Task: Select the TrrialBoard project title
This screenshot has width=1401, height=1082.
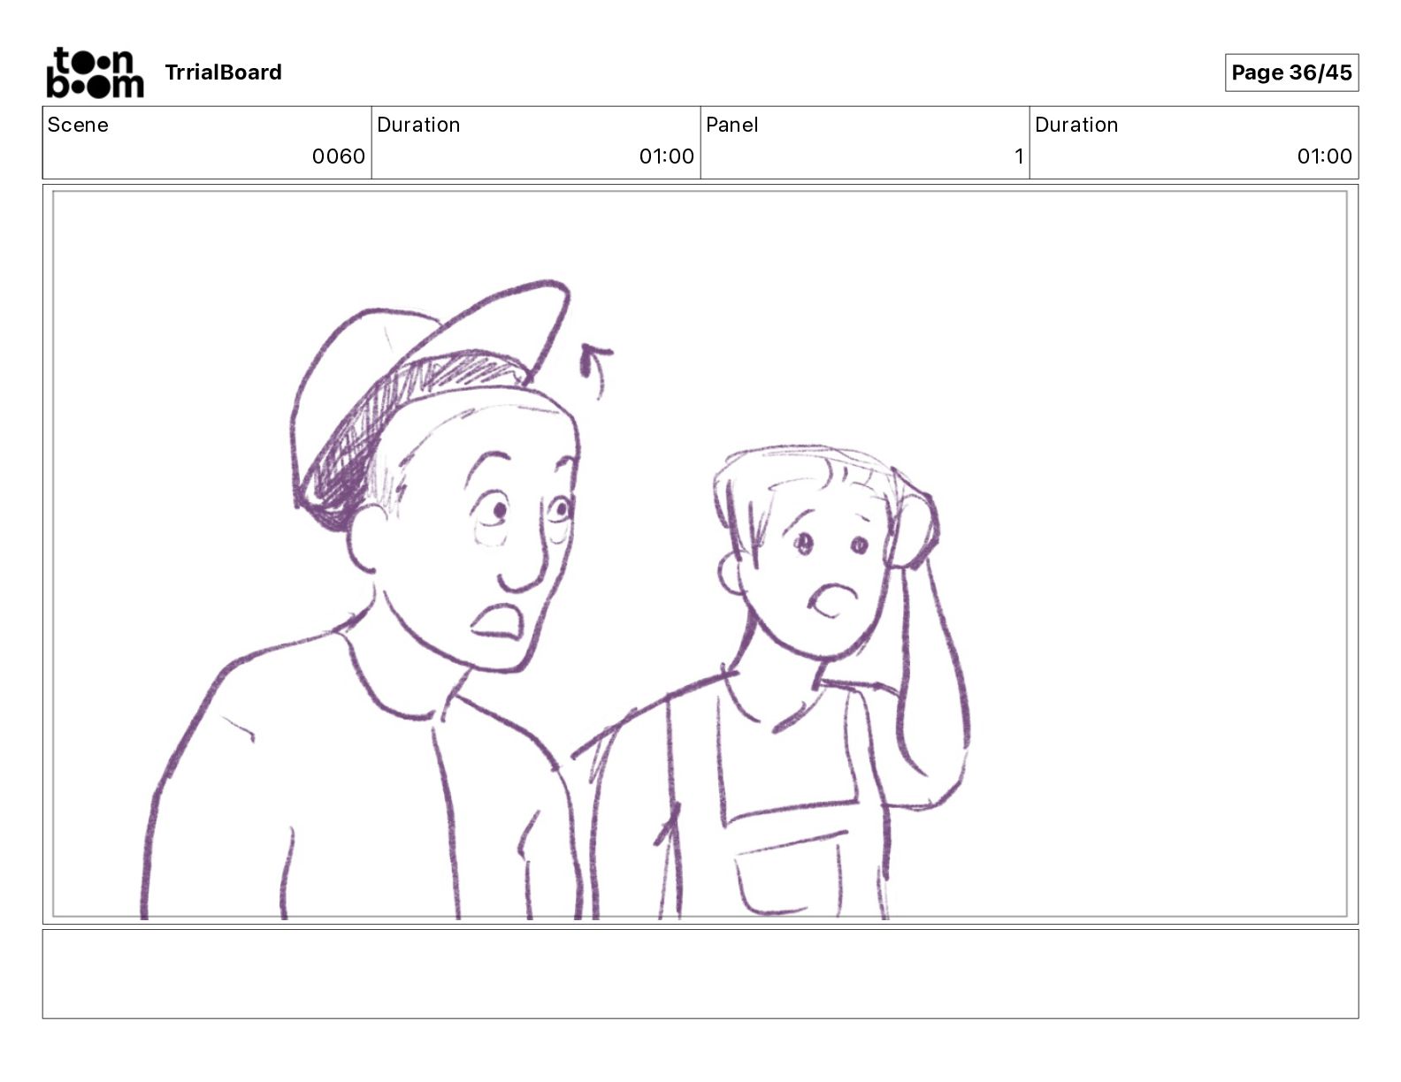Action: click(x=223, y=72)
